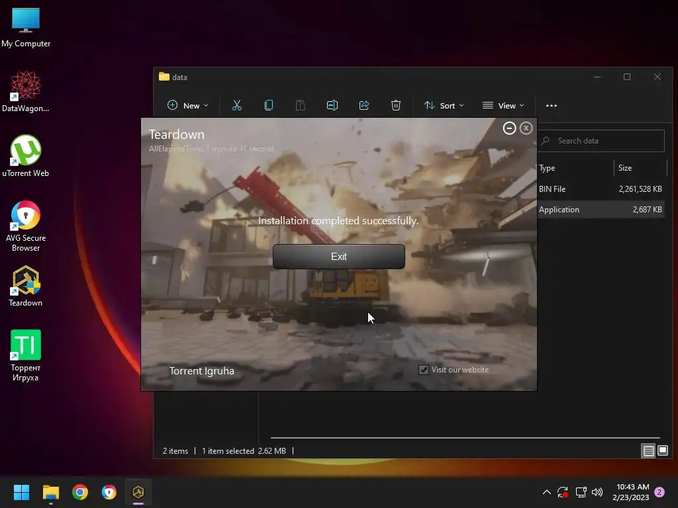This screenshot has width=678, height=508.
Task: Open the View dropdown in File Explorer
Action: [503, 105]
